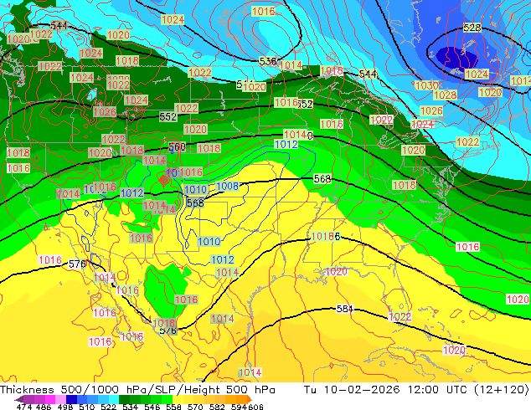
Task: Click the orange arrow at legend's right end
Action: click(250, 399)
